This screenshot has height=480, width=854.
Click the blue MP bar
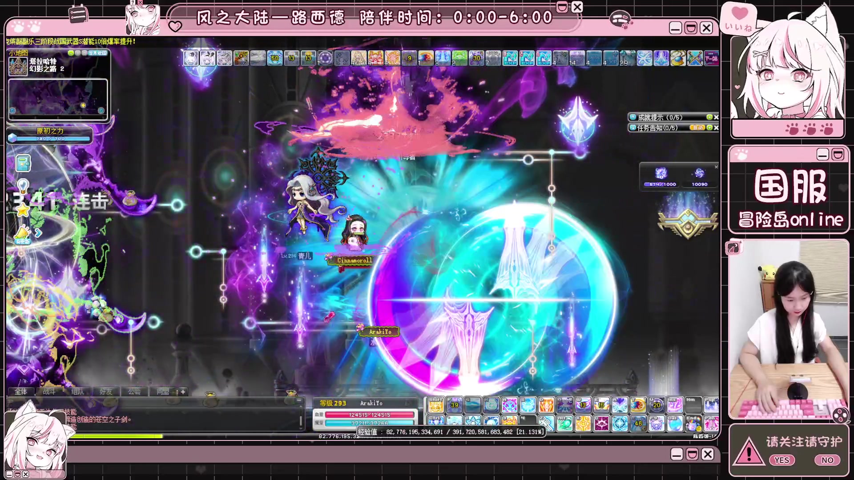[370, 423]
